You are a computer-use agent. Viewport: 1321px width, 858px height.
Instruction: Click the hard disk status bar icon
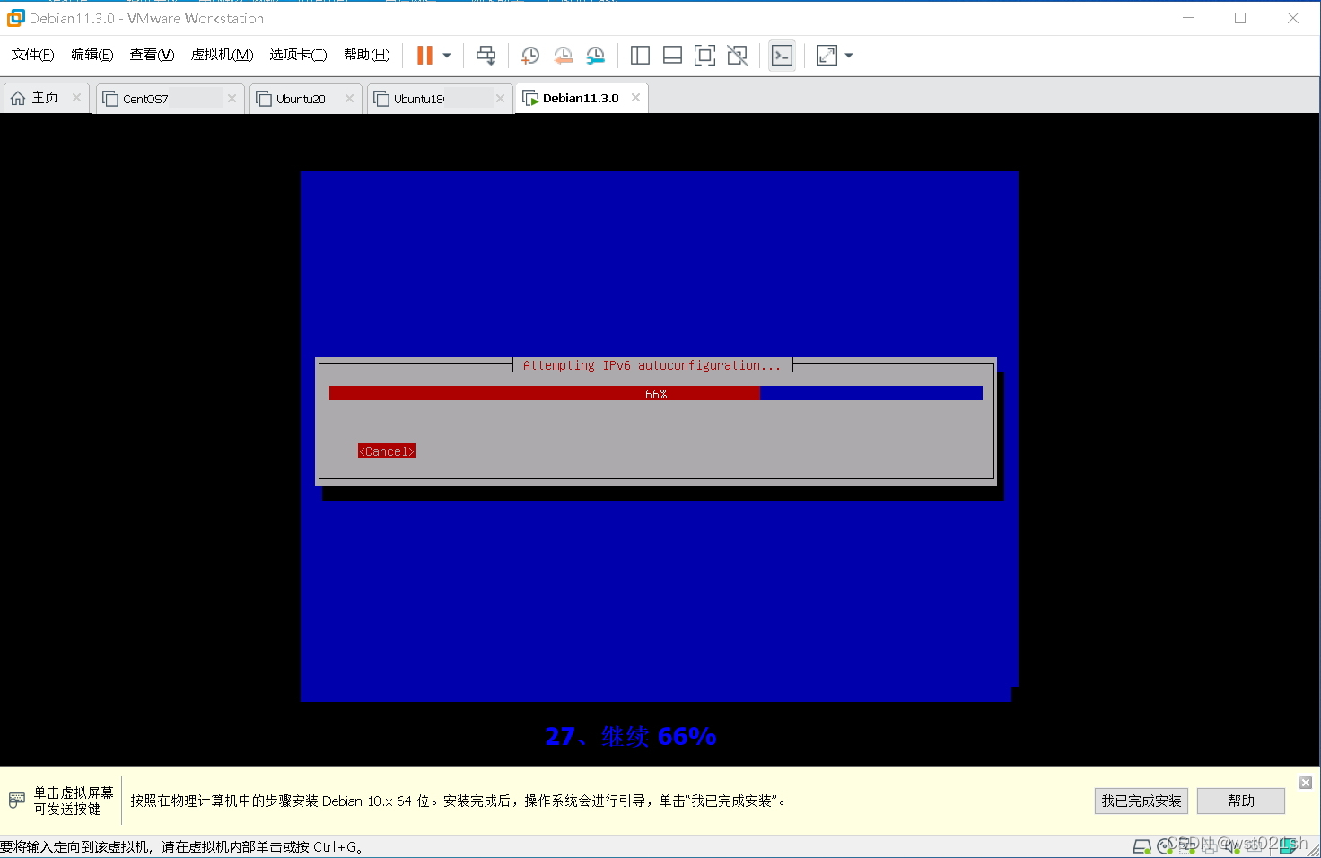[x=1142, y=846]
